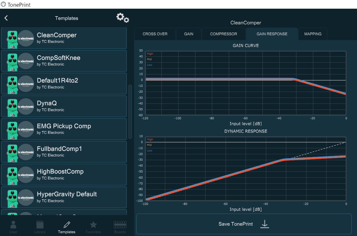Open Favorites star icon
The width and height of the screenshot is (357, 236).
93,225
